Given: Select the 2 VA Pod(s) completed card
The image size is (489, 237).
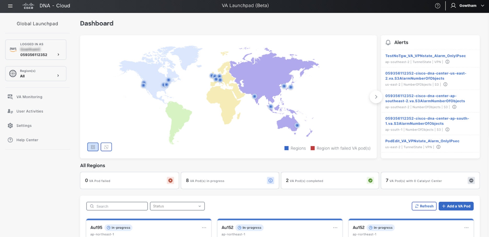Looking at the screenshot, I should coord(330,180).
